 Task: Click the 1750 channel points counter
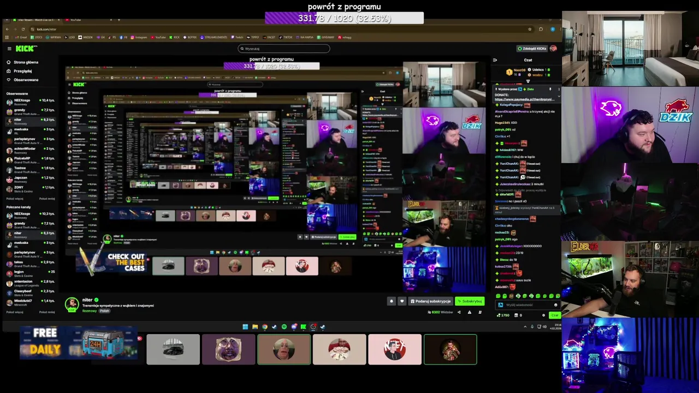pyautogui.click(x=503, y=315)
